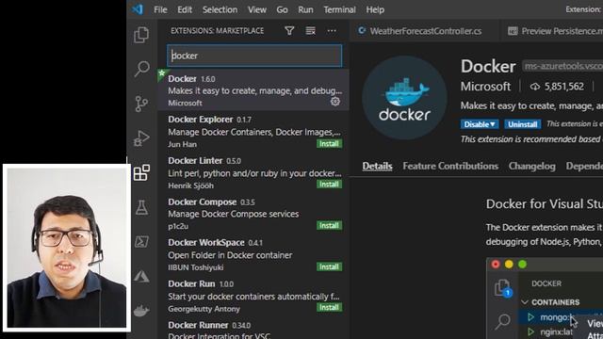Viewport: 603px width, 339px height.
Task: Open the Disable dropdown button
Action: [480, 124]
